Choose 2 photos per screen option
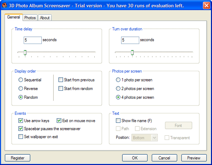Viewport: 212px width, 165px height. pos(118,89)
